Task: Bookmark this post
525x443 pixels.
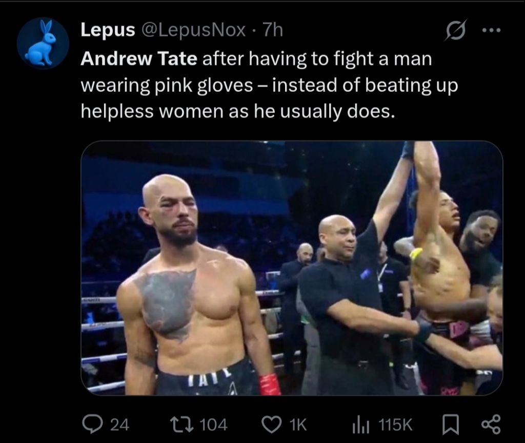Action: 450,425
